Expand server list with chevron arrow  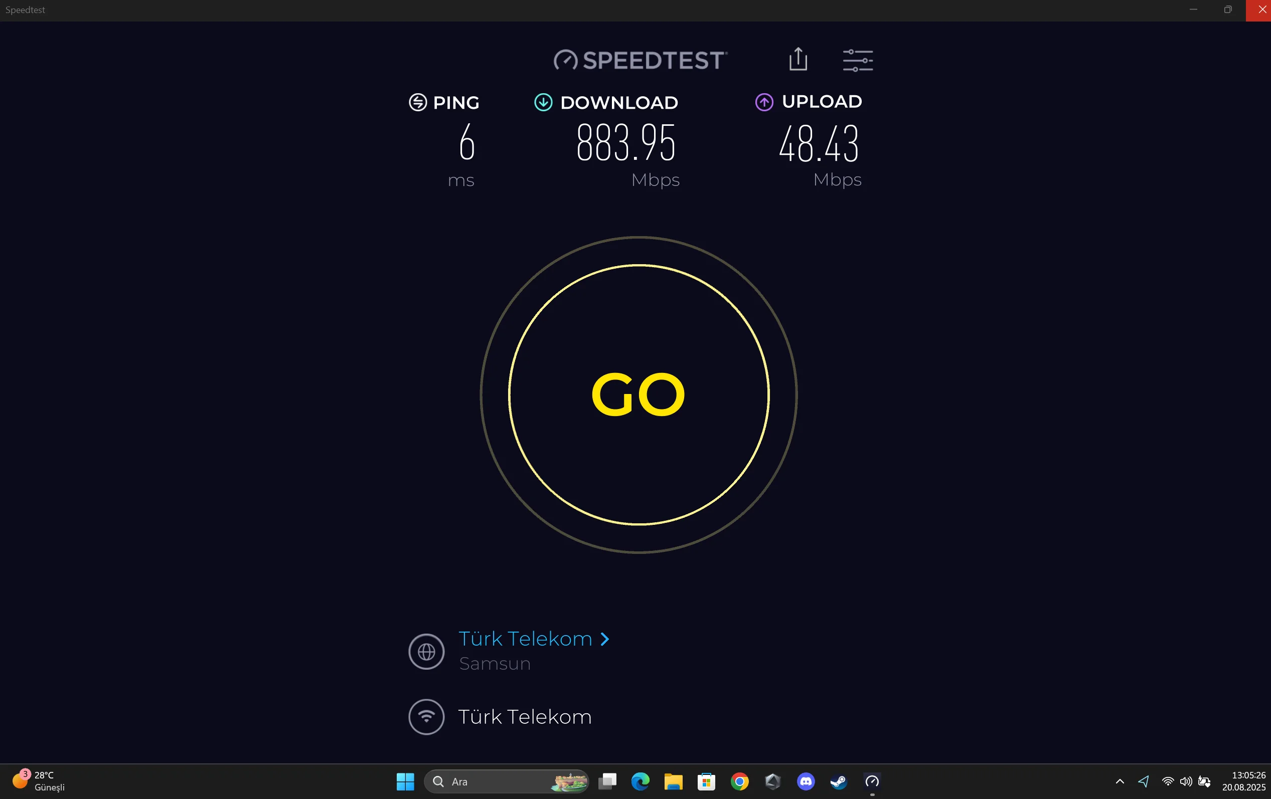tap(605, 639)
